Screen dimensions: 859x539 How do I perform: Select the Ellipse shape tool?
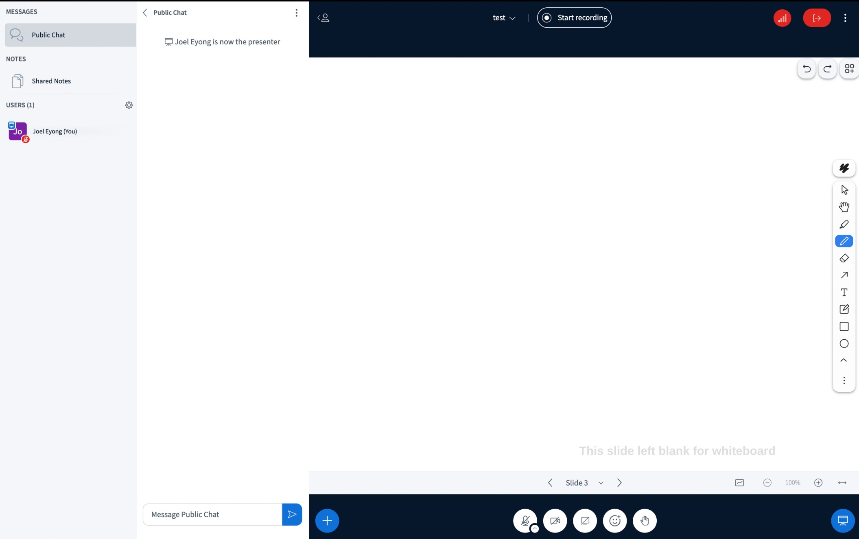(x=844, y=344)
